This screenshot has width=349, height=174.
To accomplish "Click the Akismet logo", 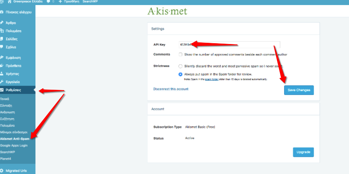I will 167,11.
